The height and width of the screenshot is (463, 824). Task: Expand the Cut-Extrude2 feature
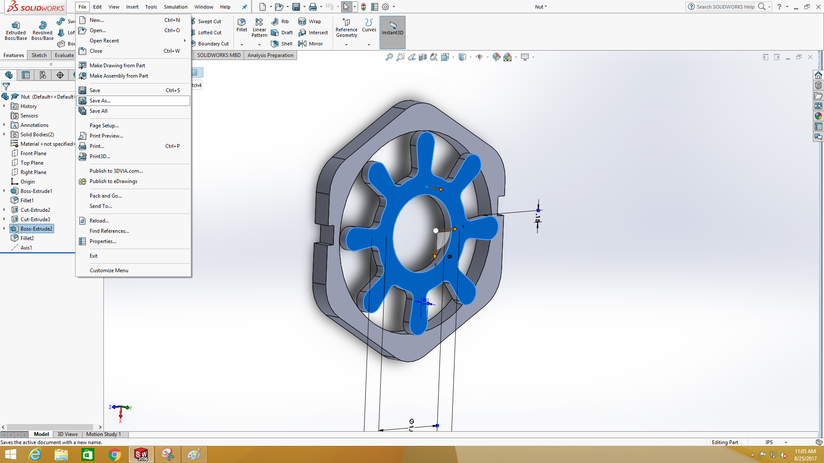pos(4,210)
